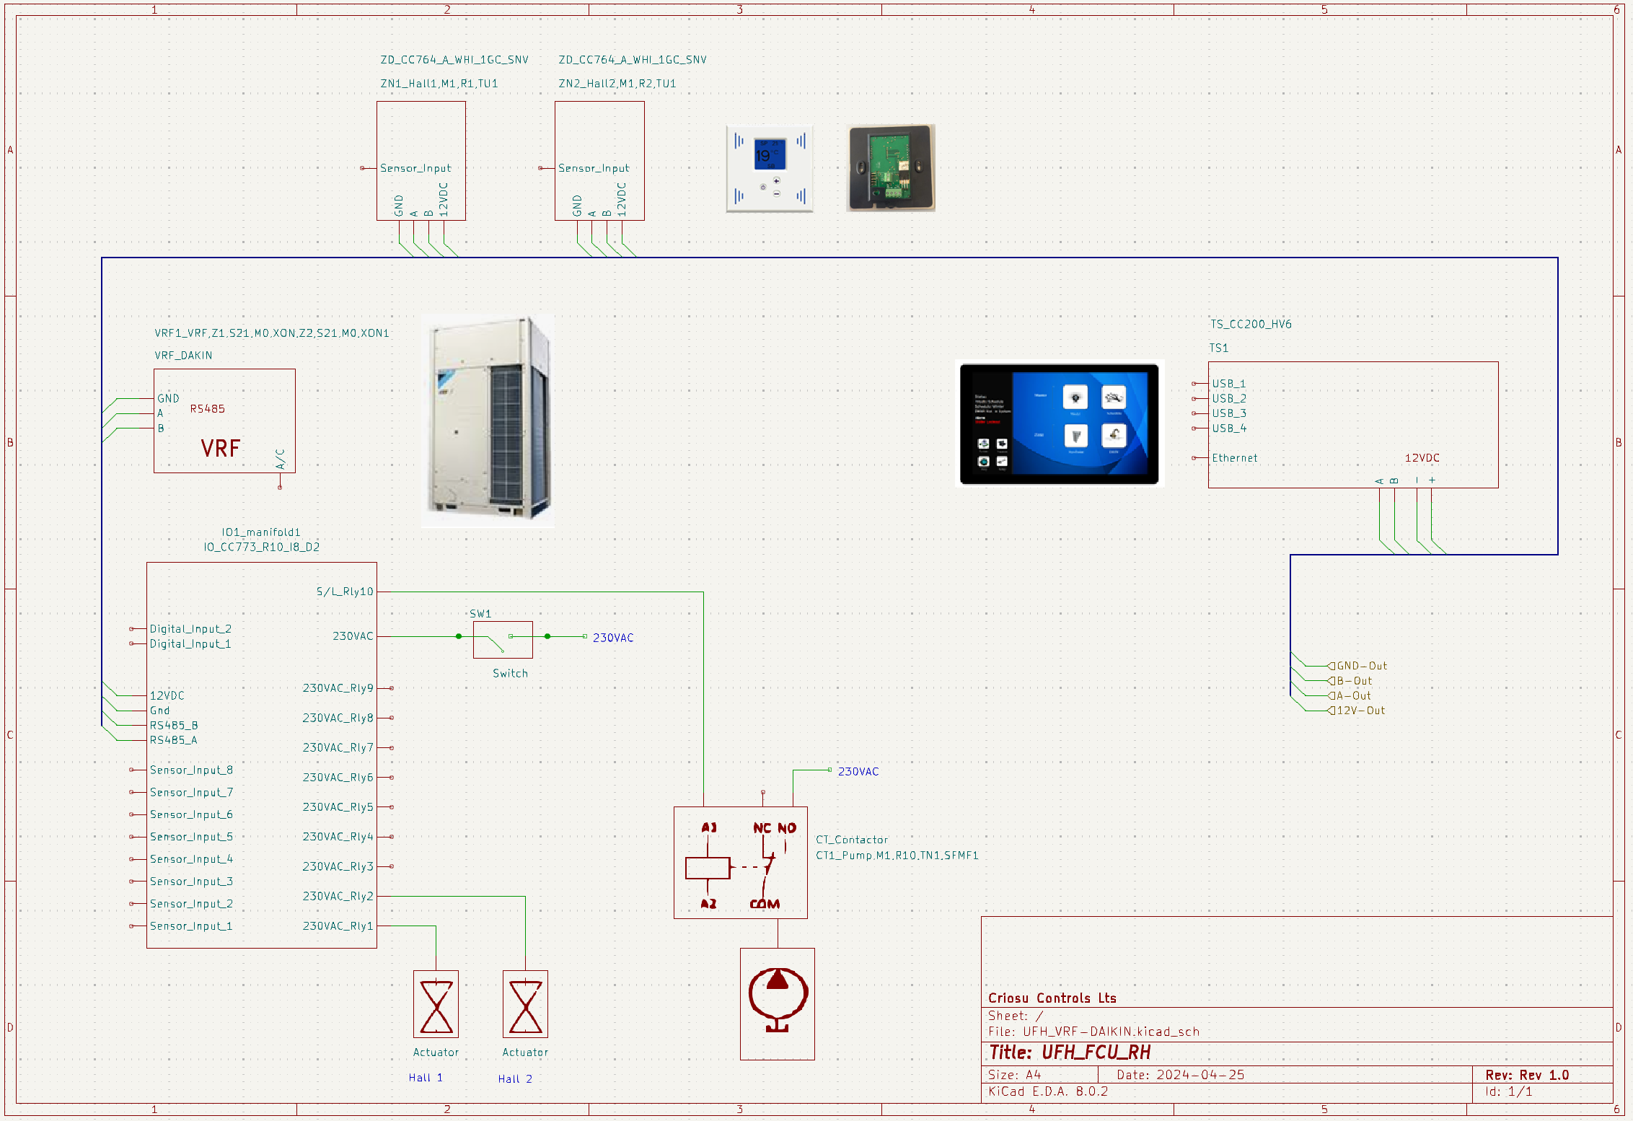This screenshot has height=1121, width=1633.
Task: Select the Hall 2 actuator valve symbol
Action: pos(525,1004)
